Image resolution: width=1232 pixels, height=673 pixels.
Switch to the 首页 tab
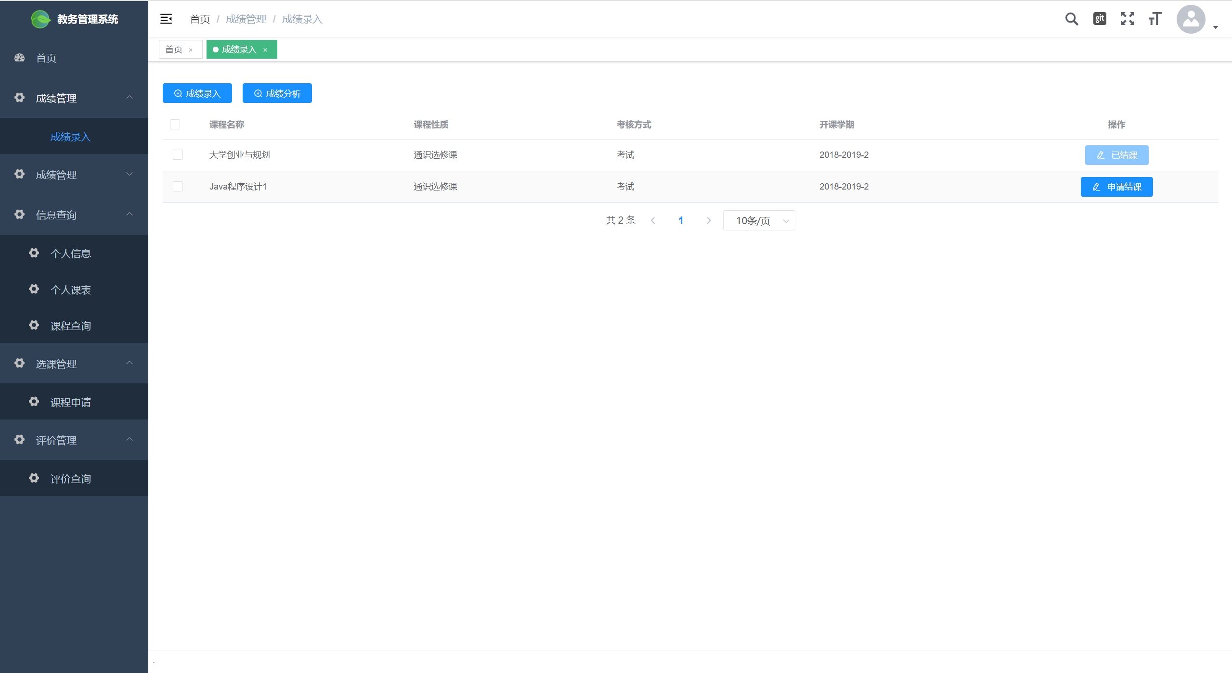point(174,50)
